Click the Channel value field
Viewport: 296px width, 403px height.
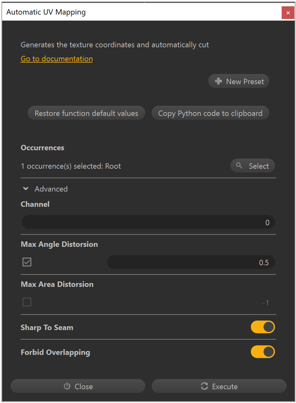pyautogui.click(x=148, y=222)
